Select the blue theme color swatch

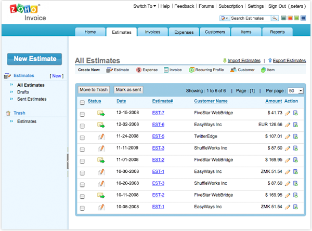tap(303, 18)
